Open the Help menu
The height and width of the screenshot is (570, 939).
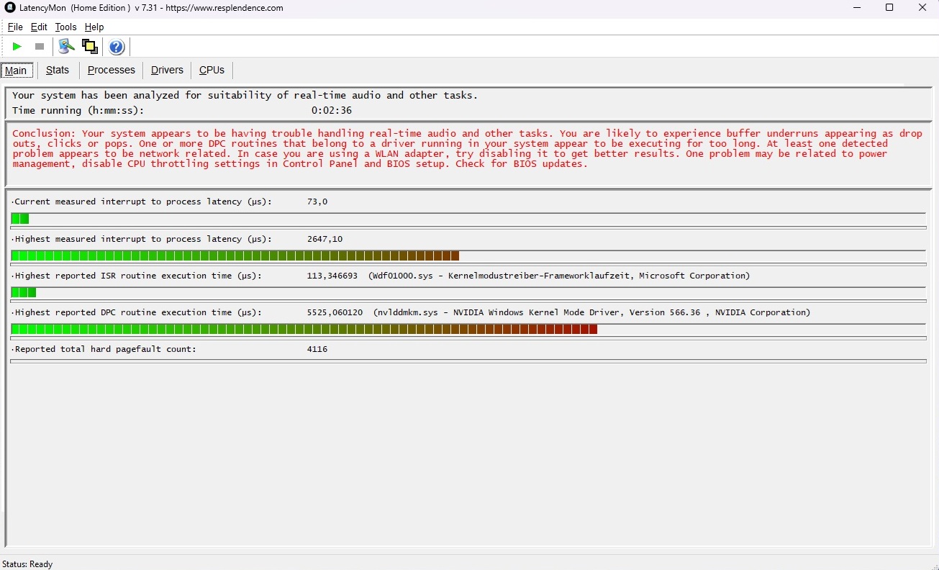(x=94, y=27)
